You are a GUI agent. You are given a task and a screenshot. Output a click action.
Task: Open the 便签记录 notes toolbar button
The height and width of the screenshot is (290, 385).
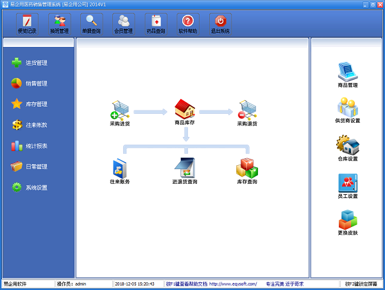27,24
